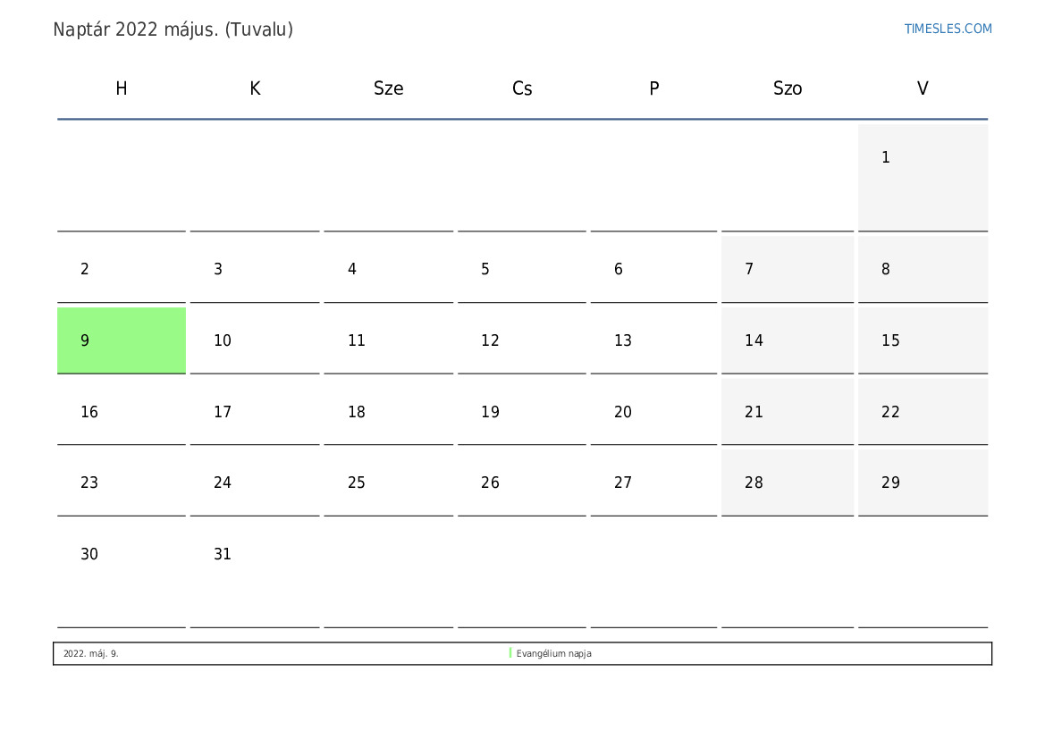Click on Sunday May 1 cell

click(923, 177)
